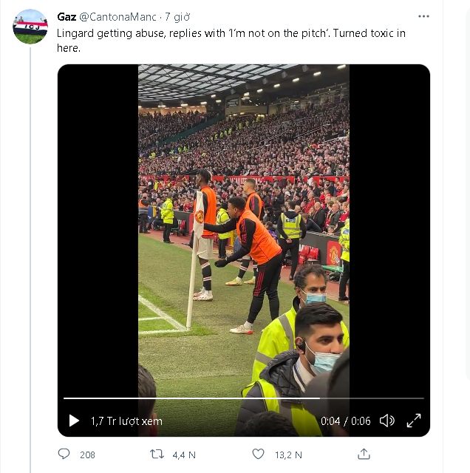
Task: Seek along the video progress bar
Action: point(244,398)
